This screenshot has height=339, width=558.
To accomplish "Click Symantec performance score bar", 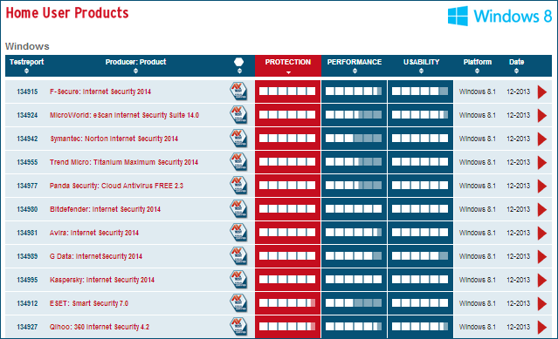I will click(x=354, y=138).
